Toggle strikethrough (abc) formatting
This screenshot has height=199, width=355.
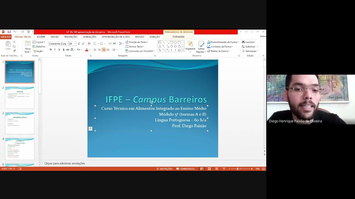(68, 50)
